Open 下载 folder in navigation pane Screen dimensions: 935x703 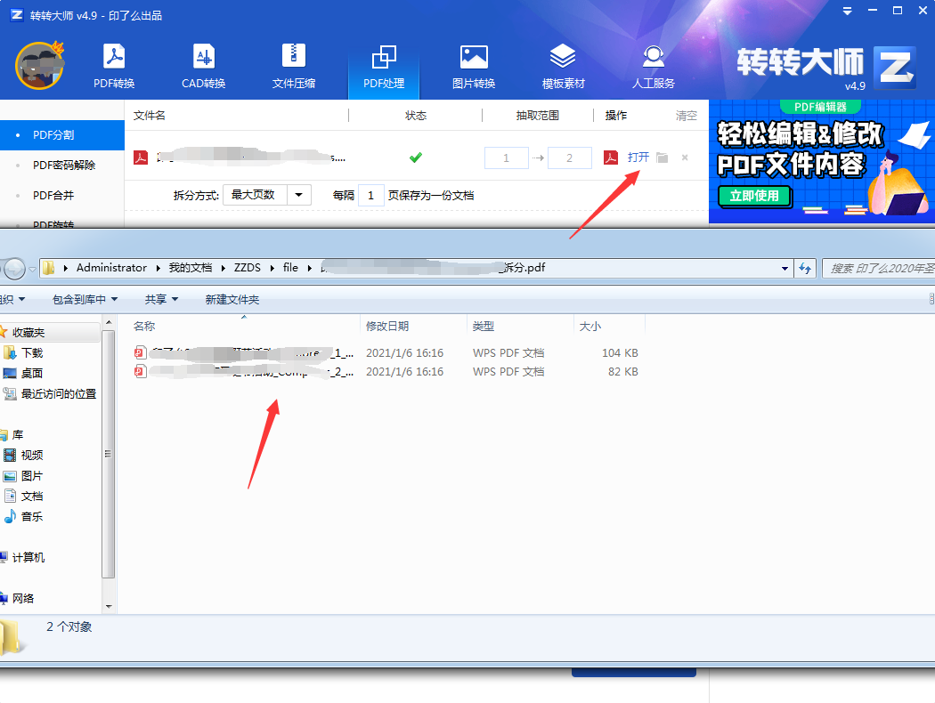pos(32,352)
